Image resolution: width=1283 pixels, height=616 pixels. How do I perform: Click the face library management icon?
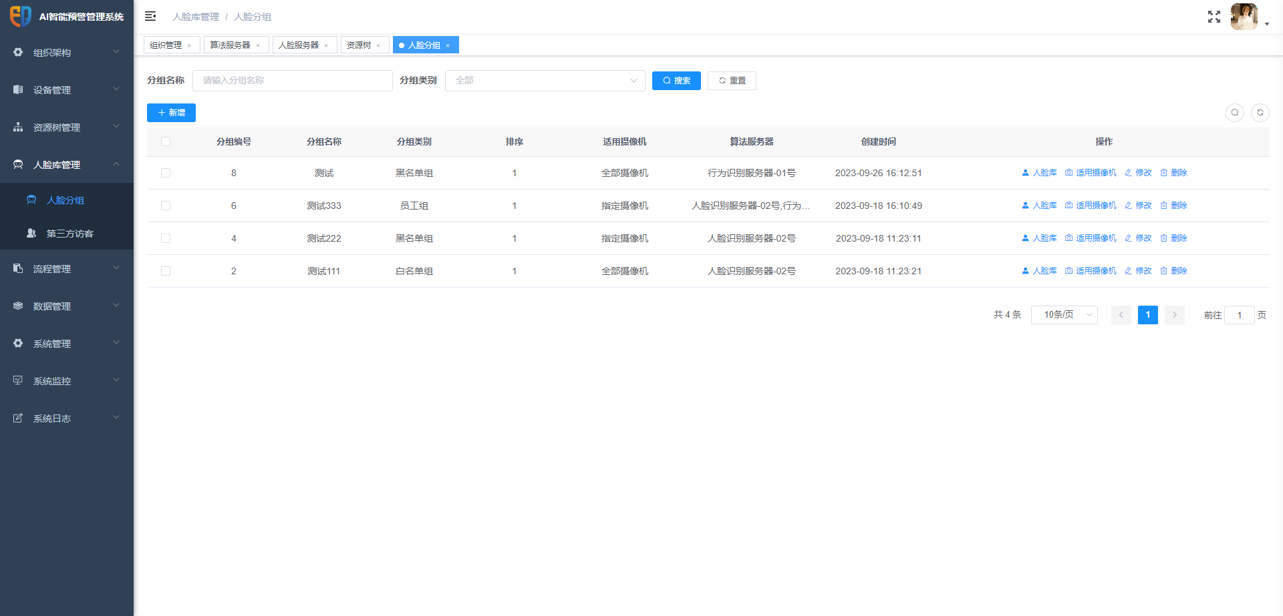tap(18, 164)
